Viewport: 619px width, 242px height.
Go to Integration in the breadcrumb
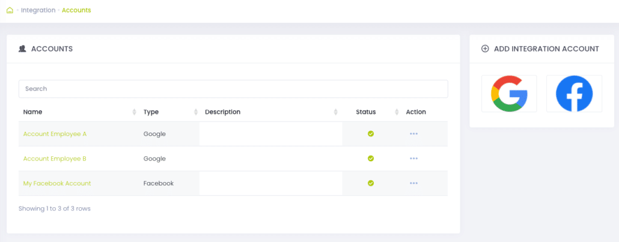pos(38,10)
